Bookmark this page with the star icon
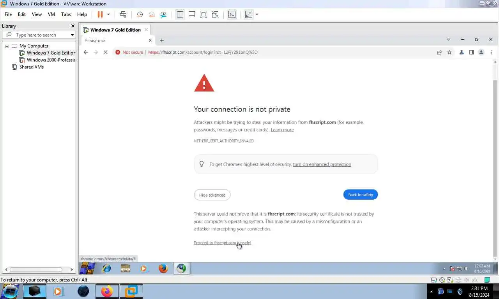Screen dimensions: 499x299 click(x=449, y=52)
